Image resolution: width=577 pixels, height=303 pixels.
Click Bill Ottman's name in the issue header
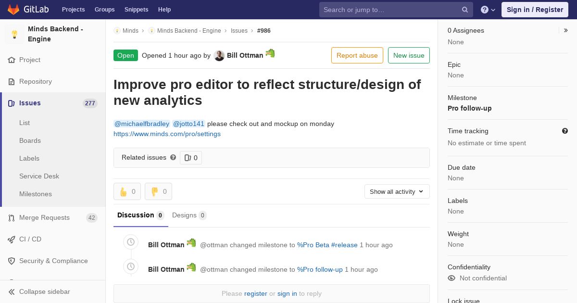pyautogui.click(x=245, y=56)
